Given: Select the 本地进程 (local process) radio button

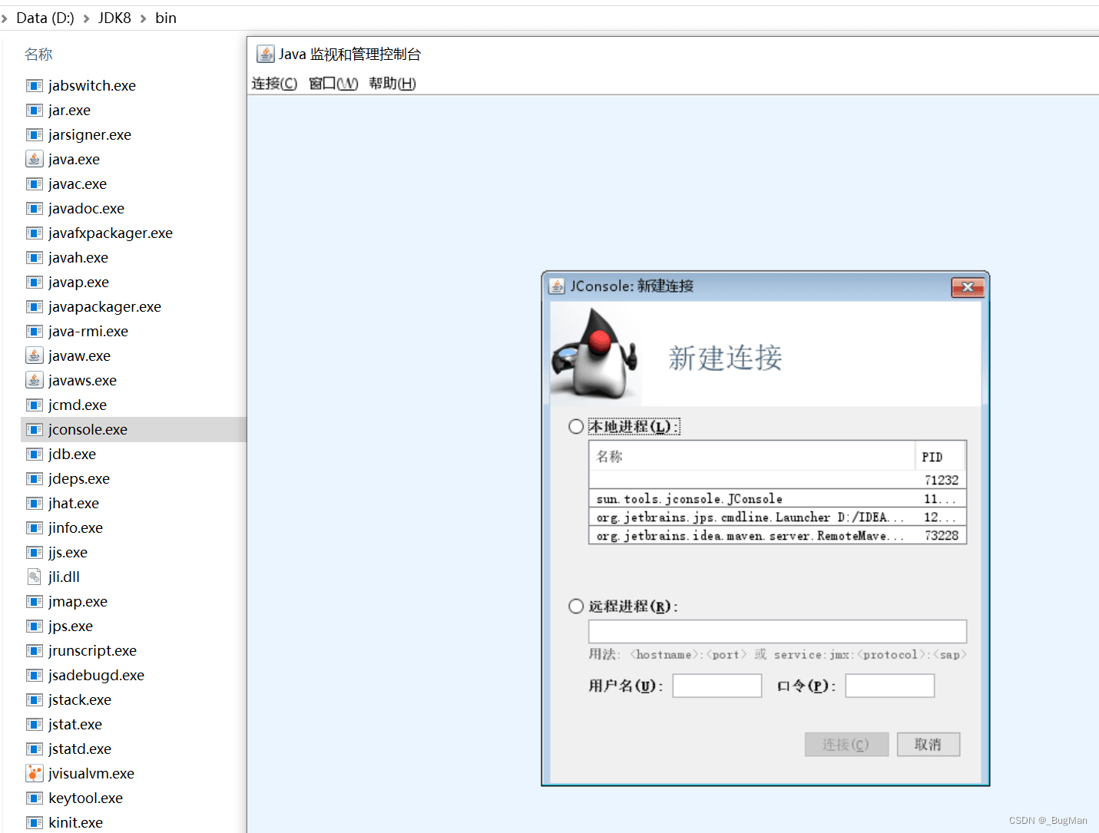Looking at the screenshot, I should pyautogui.click(x=576, y=426).
